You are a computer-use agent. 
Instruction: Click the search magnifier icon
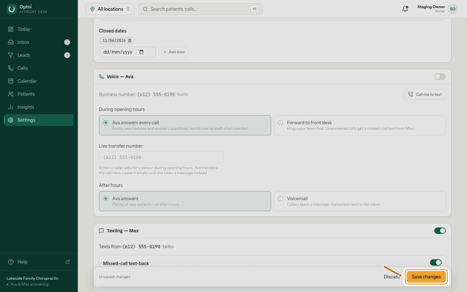[145, 9]
